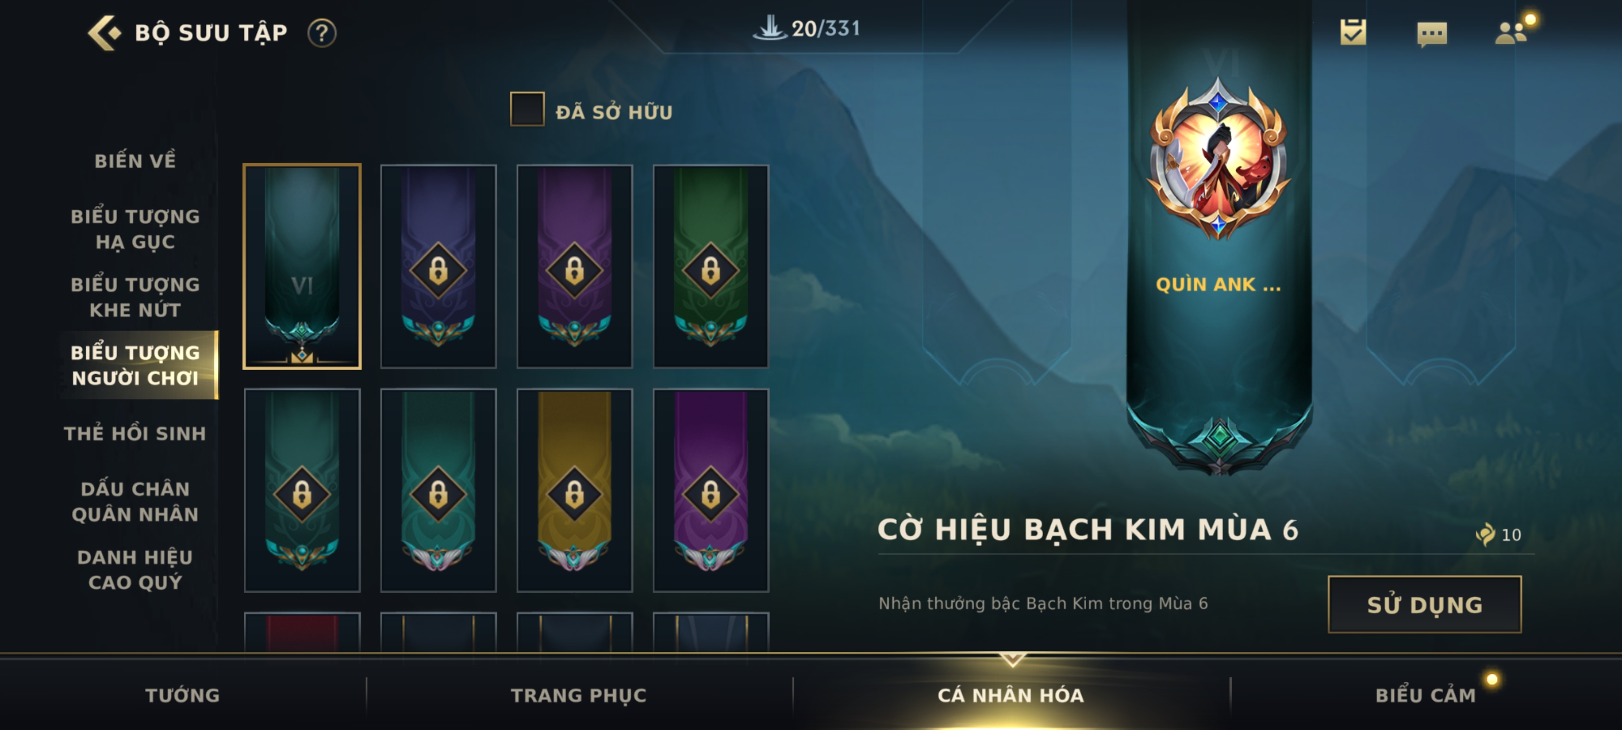Switch to the Tướng tab
This screenshot has height=730, width=1622.
182,695
